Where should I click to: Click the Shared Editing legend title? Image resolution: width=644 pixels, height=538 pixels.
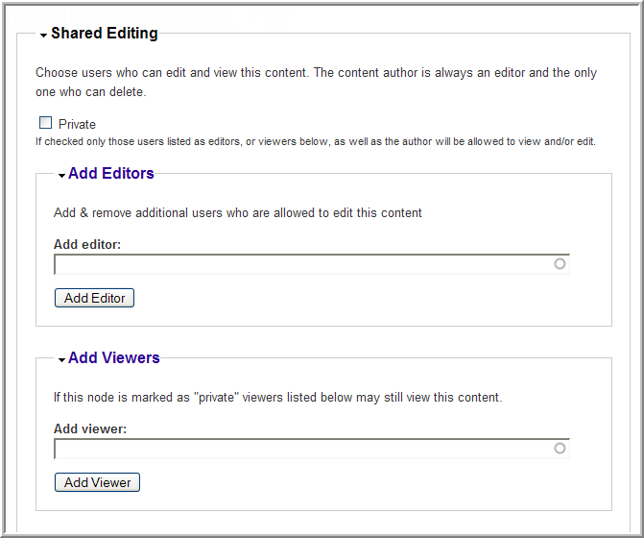104,34
